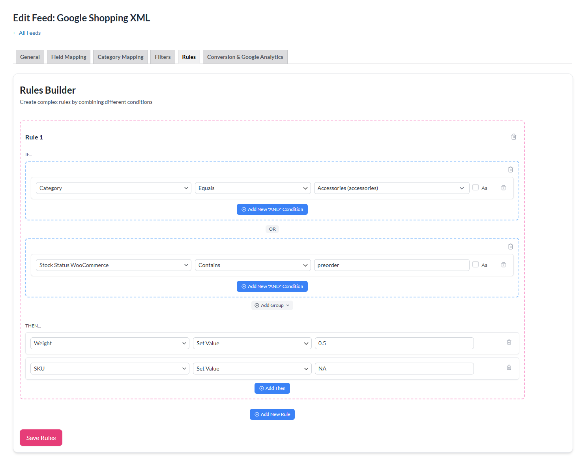The width and height of the screenshot is (586, 459).
Task: Toggle case sensitive checkbox for preorder condition
Action: click(476, 265)
